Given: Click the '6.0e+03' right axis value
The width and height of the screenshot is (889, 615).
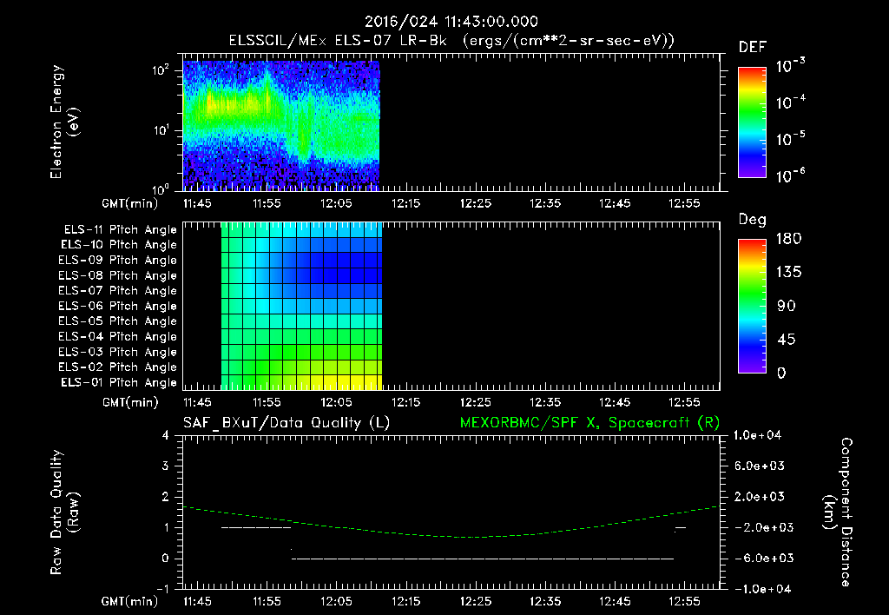Looking at the screenshot, I should tap(760, 466).
